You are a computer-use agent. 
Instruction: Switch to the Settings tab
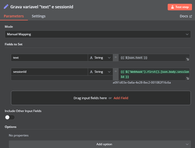point(38,16)
